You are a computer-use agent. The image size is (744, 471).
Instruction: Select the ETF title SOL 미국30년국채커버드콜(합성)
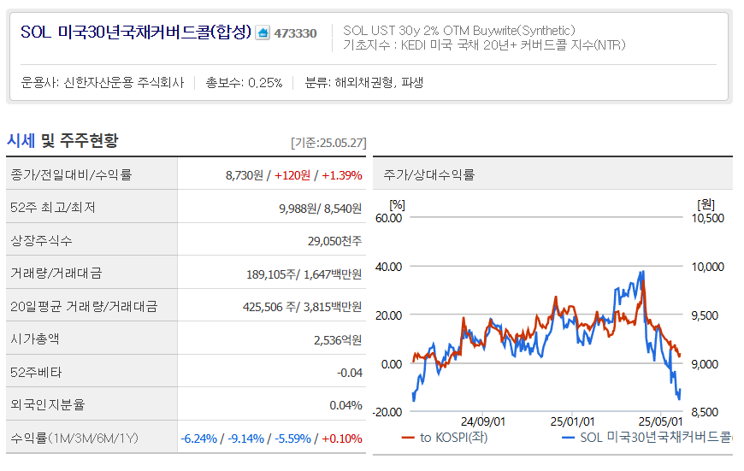(136, 32)
